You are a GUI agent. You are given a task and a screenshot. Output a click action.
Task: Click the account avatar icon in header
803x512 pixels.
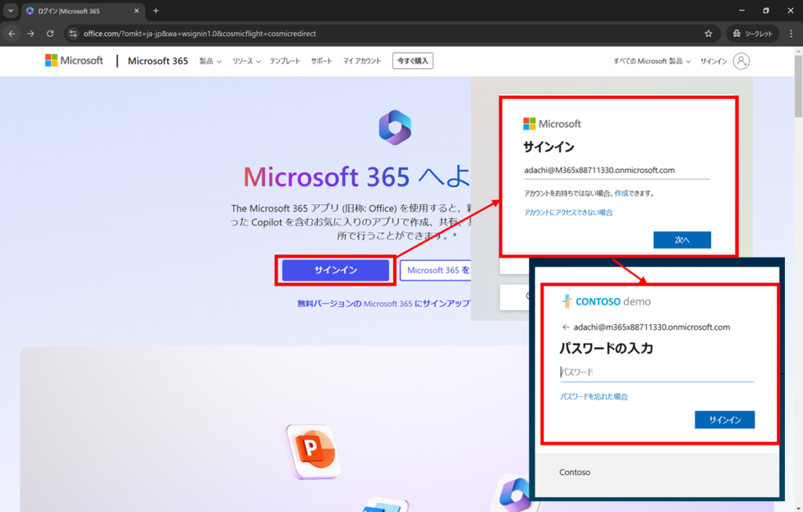[x=741, y=61]
